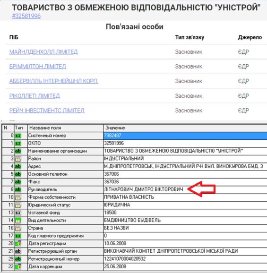The height and width of the screenshot is (273, 267).
Task: Select ЛІТНАРОВИЧ ДМИТРО ВІКТОРОВИЧ value cell
Action: coord(185,189)
